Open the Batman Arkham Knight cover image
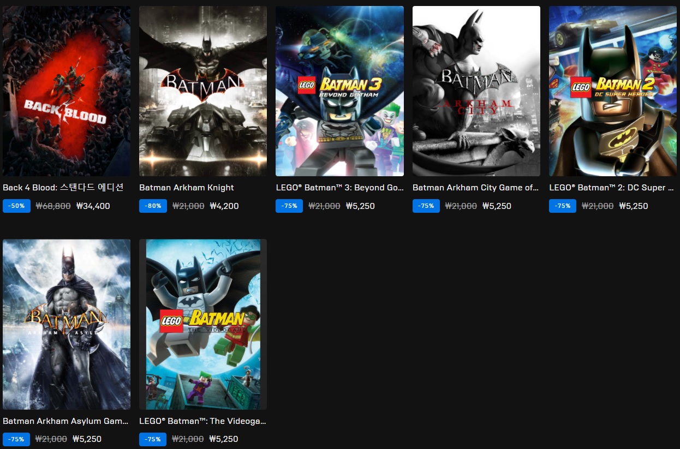680x449 pixels. pyautogui.click(x=203, y=91)
